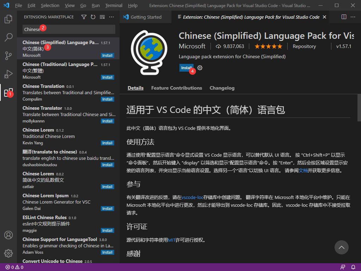Viewport: 361px width, 271px height.
Task: Install Chinese (Traditional) Language Pack
Action: pos(108,77)
